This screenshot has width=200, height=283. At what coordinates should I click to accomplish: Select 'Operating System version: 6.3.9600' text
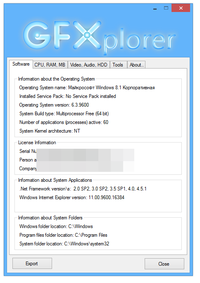pyautogui.click(x=54, y=105)
